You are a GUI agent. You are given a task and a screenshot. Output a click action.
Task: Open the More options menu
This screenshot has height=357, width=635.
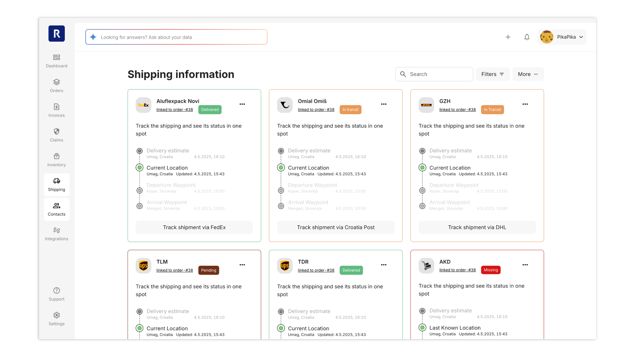coord(528,74)
